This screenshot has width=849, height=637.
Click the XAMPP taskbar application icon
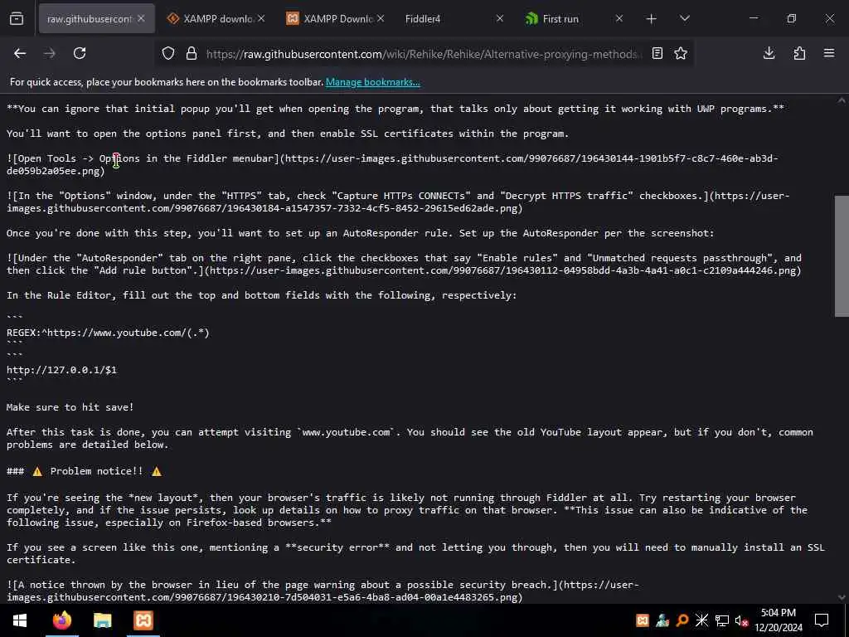pyautogui.click(x=143, y=620)
